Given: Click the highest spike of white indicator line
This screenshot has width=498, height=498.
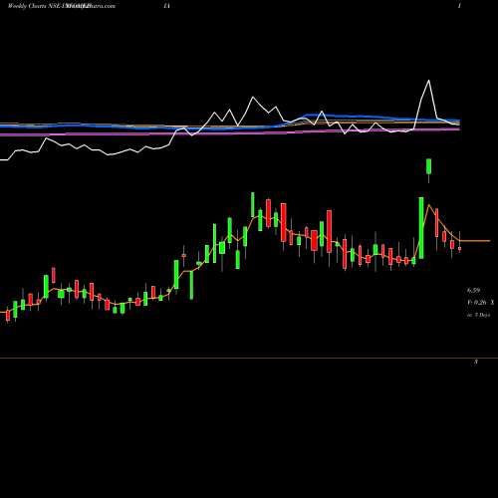Looking at the screenshot, I should click(x=428, y=81).
